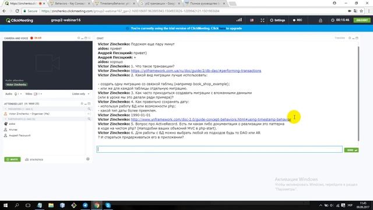The image size is (373, 210).
Task: Open the Chrome menu (three dots)
Action: 369,11
